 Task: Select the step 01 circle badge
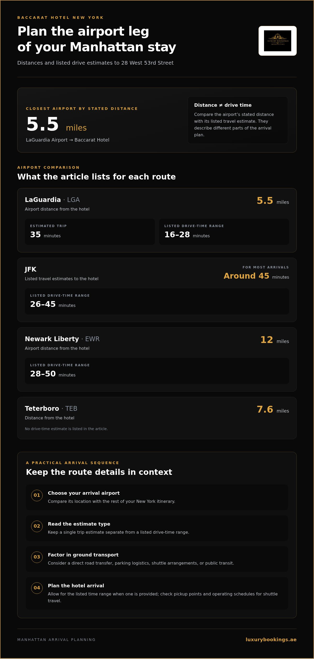pyautogui.click(x=37, y=495)
